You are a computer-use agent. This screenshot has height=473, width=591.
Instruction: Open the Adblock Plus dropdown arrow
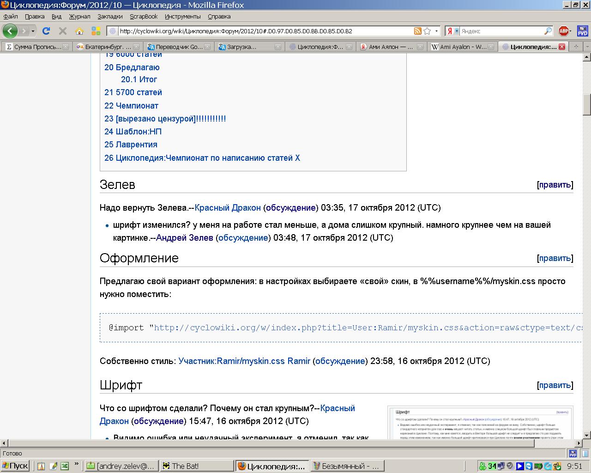(x=571, y=31)
